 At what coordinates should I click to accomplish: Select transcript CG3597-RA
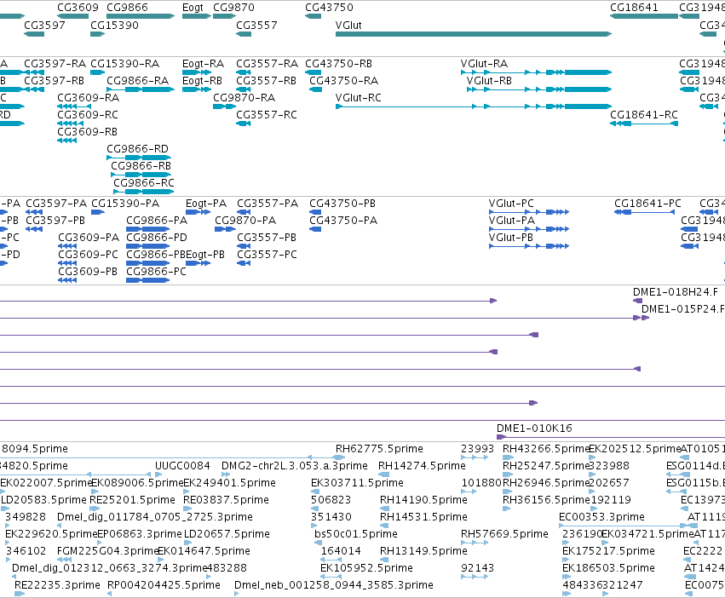click(x=34, y=72)
